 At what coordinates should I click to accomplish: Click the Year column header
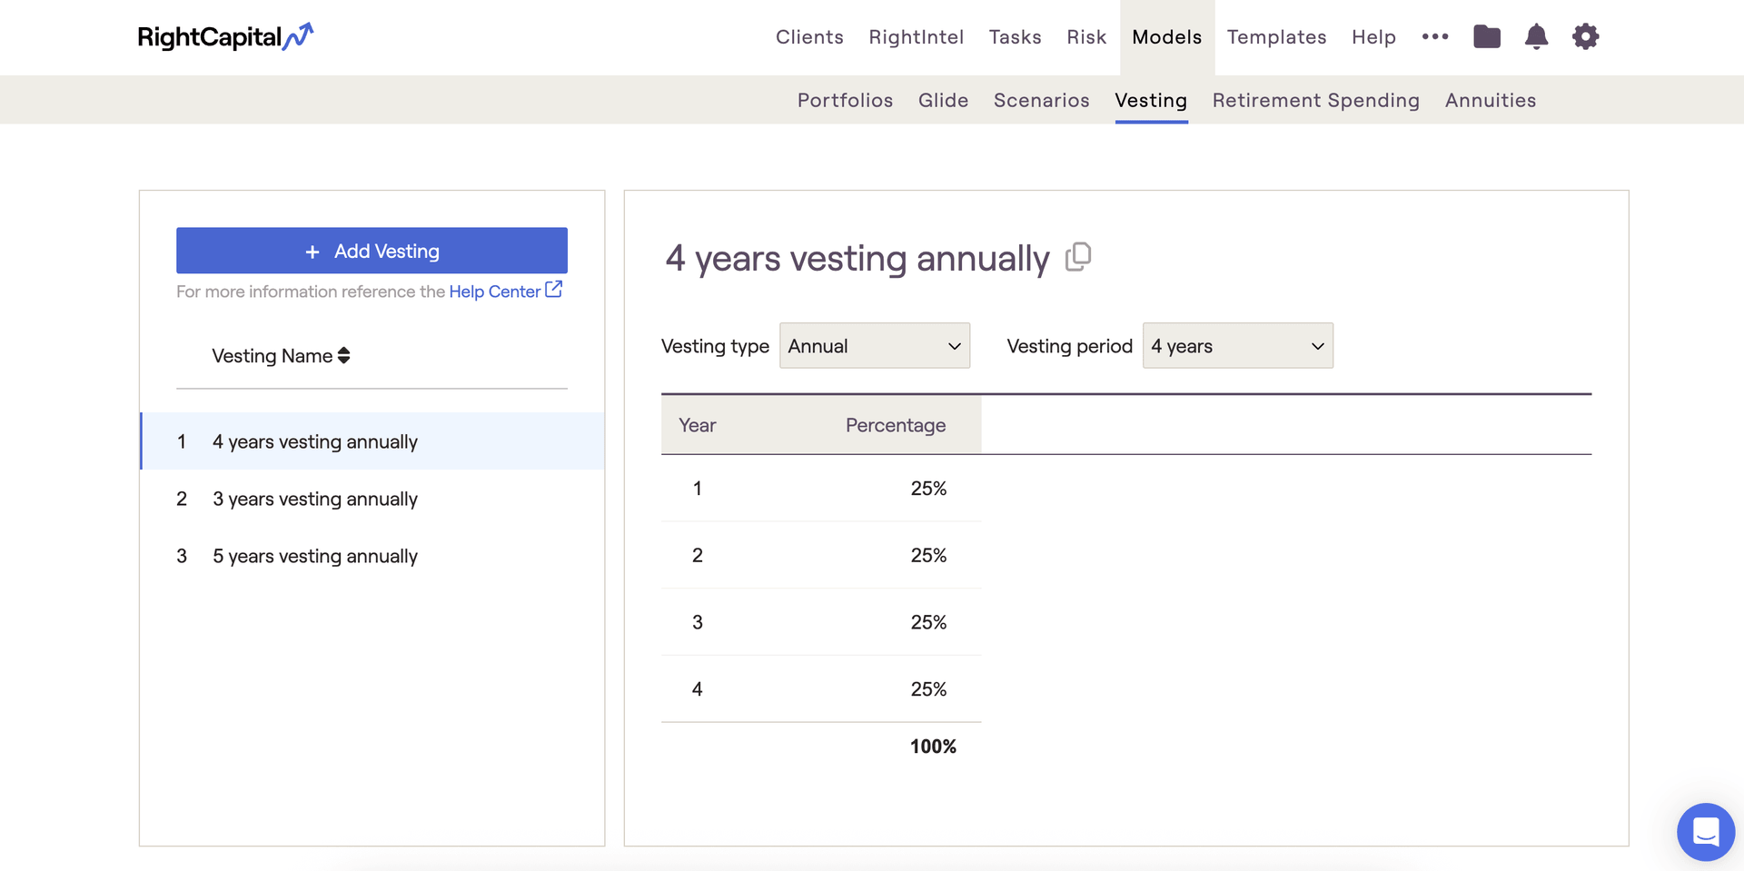coord(698,425)
